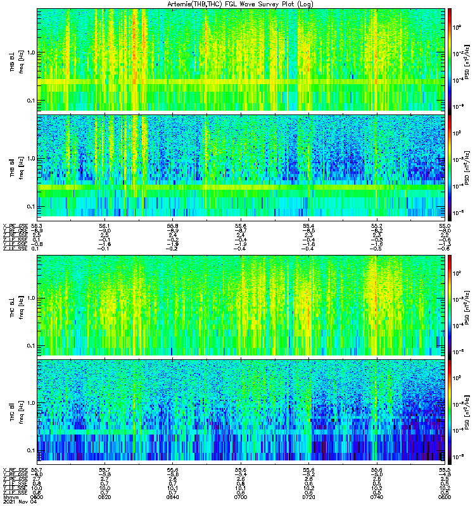
Task: Click the PSD [nT²/Hz] label of THB B∥ colorbar
Action: coord(467,168)
